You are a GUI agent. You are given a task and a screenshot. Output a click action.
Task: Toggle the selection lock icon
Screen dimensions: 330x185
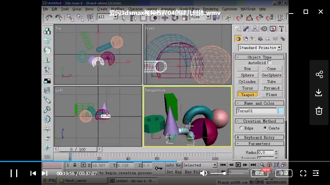pyautogui.click(x=75, y=165)
